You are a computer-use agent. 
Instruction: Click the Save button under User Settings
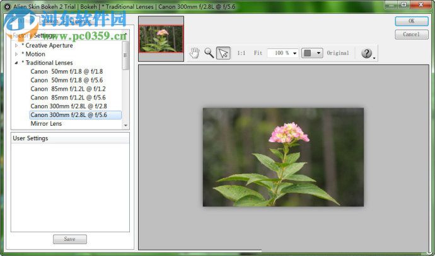point(69,239)
